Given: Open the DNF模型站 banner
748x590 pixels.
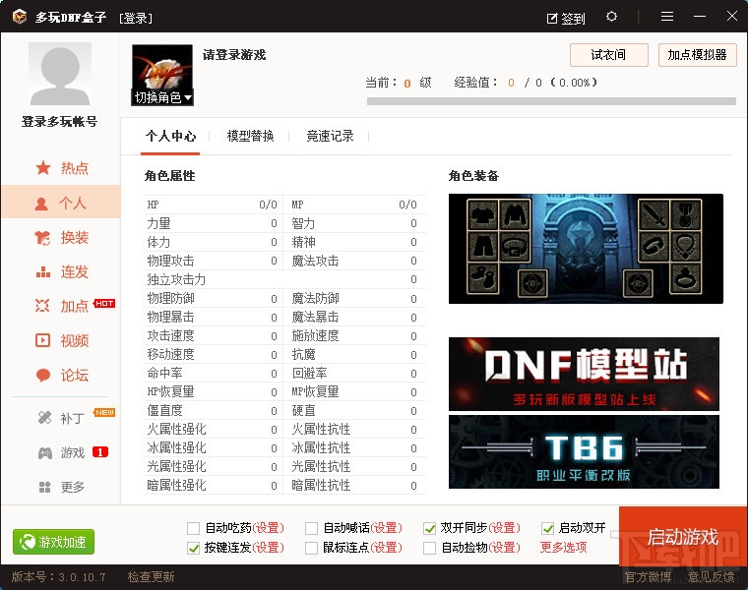Looking at the screenshot, I should [x=584, y=374].
